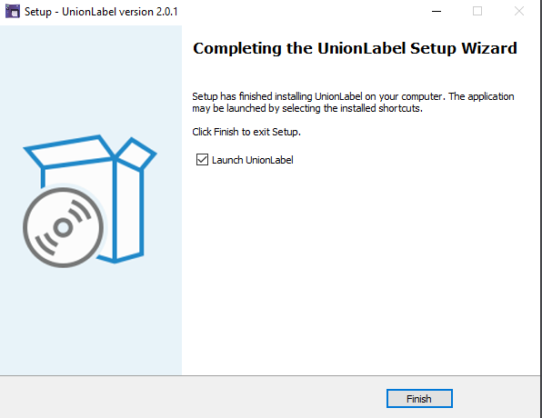542x418 pixels.
Task: Click the center hole of the disc
Action: (63, 228)
